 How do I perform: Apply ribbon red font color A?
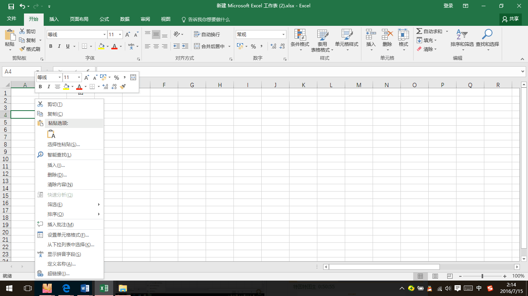114,46
